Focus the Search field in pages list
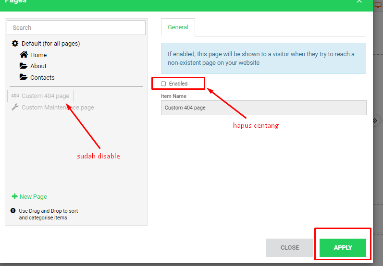Screen dimensions: 383x266 coord(76,28)
